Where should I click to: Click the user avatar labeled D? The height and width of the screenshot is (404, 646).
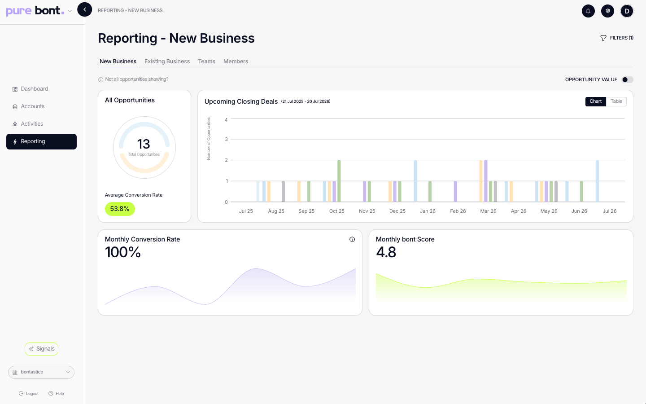(627, 11)
